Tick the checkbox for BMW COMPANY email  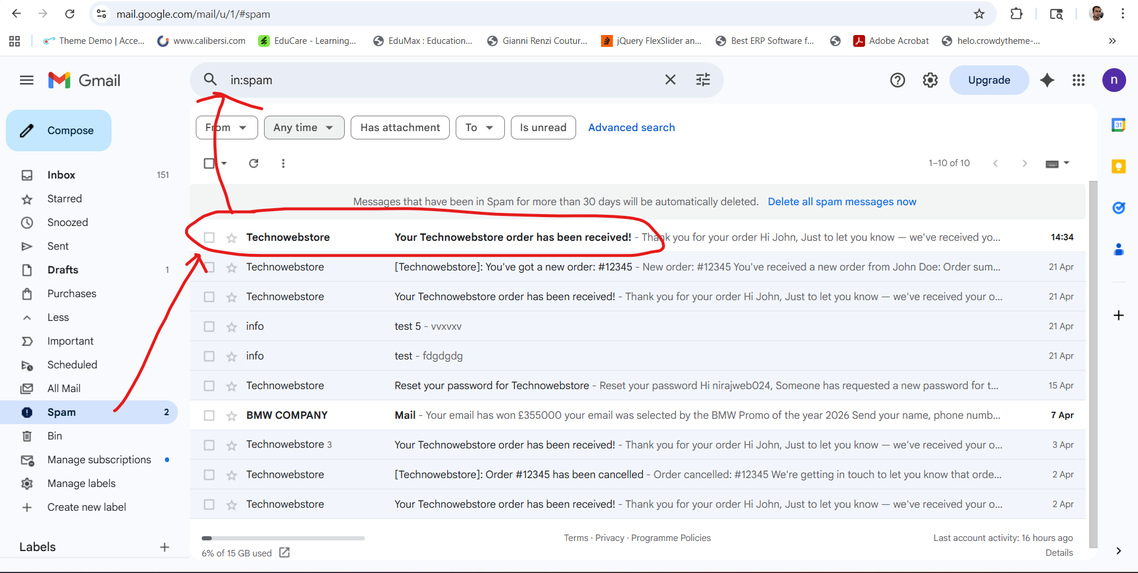pos(209,416)
